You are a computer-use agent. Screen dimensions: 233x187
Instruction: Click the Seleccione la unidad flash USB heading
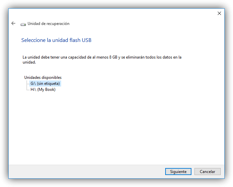(x=56, y=40)
